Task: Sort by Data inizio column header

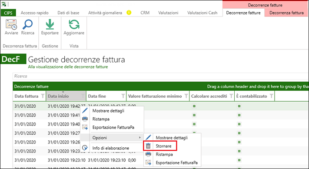Action: click(58, 96)
